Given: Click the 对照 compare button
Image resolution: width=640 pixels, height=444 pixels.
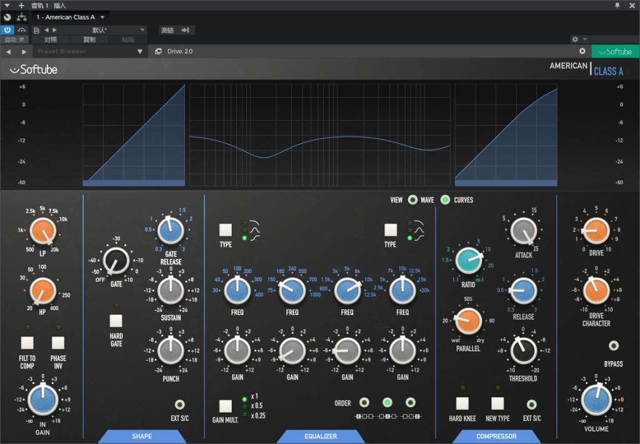Looking at the screenshot, I should (51, 39).
